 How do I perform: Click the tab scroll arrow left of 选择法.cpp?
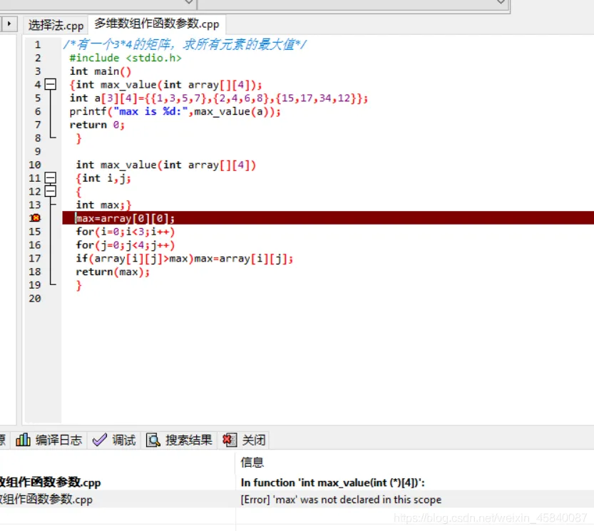click(x=9, y=24)
